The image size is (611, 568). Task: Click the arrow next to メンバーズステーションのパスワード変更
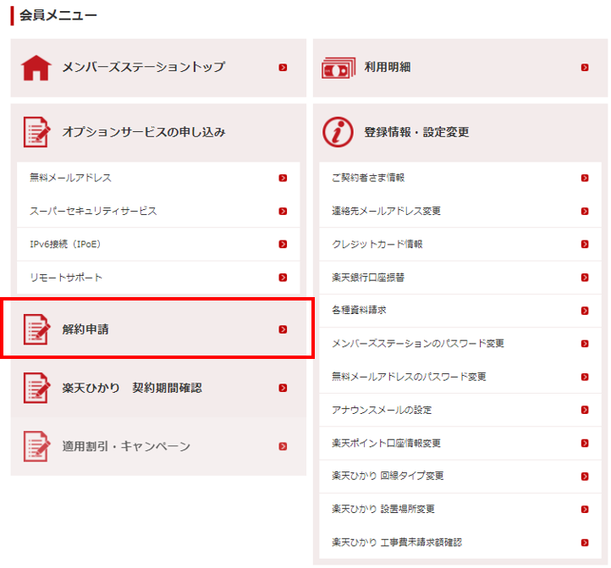point(585,344)
